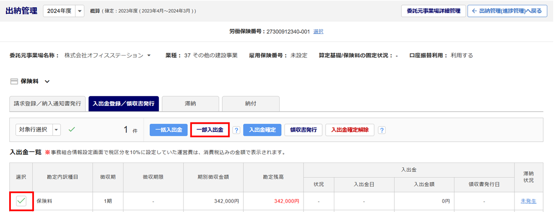Click the 期別徴収金額 column header
The width and height of the screenshot is (554, 212).
coord(213,177)
